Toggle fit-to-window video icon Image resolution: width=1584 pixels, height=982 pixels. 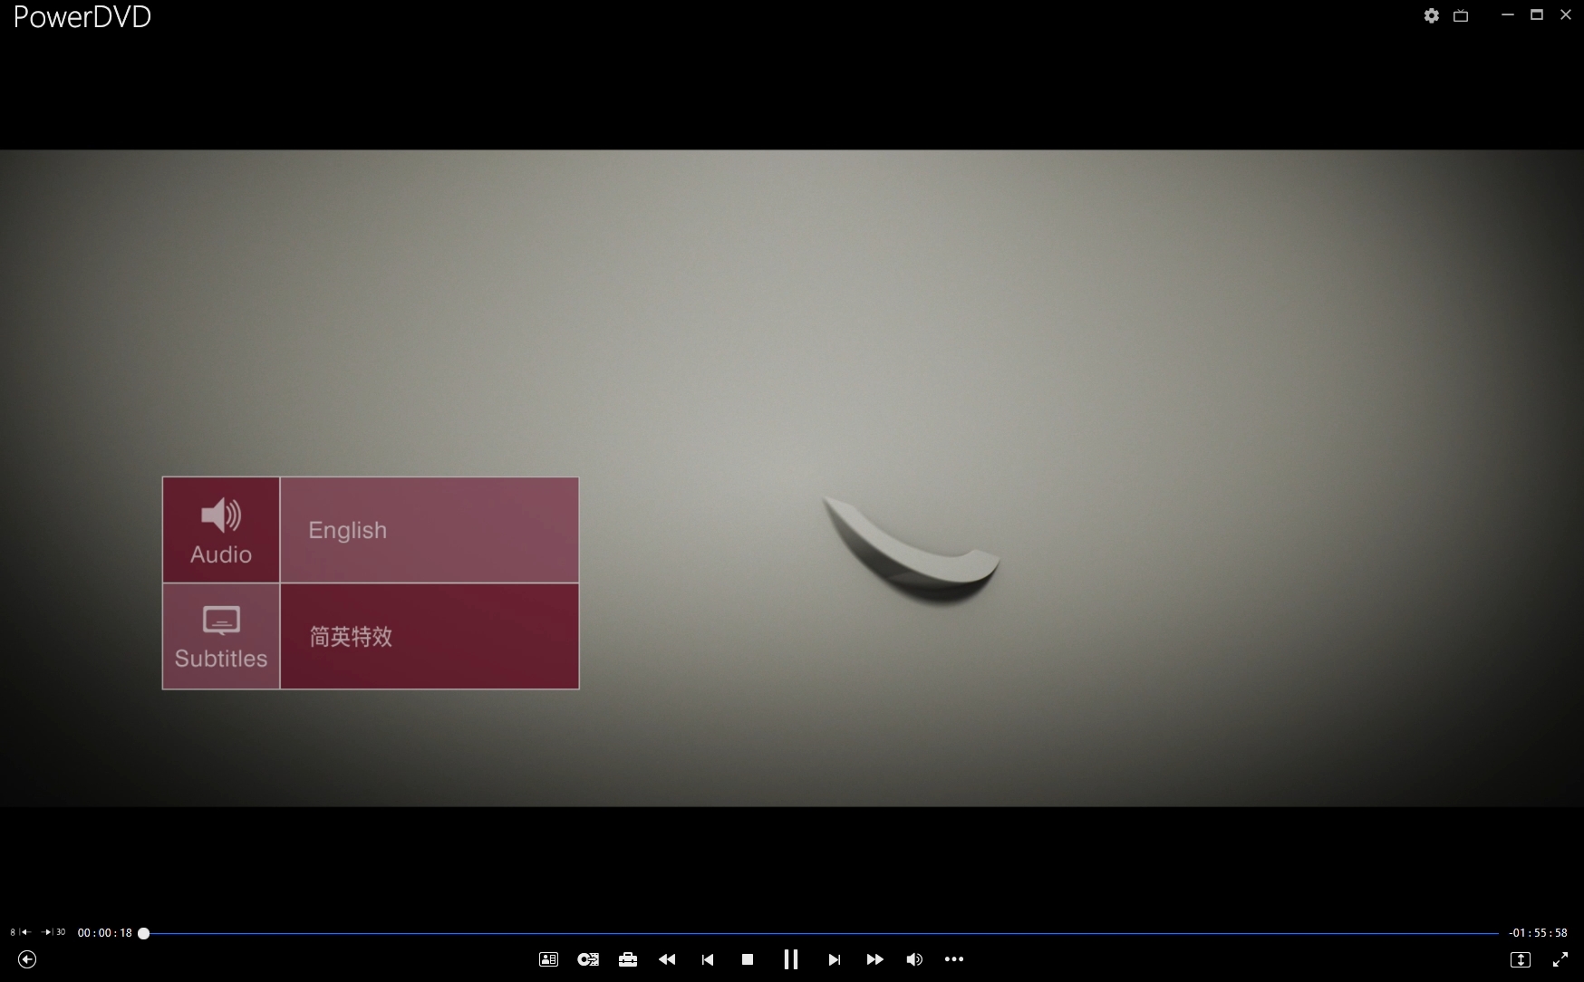pyautogui.click(x=1521, y=959)
